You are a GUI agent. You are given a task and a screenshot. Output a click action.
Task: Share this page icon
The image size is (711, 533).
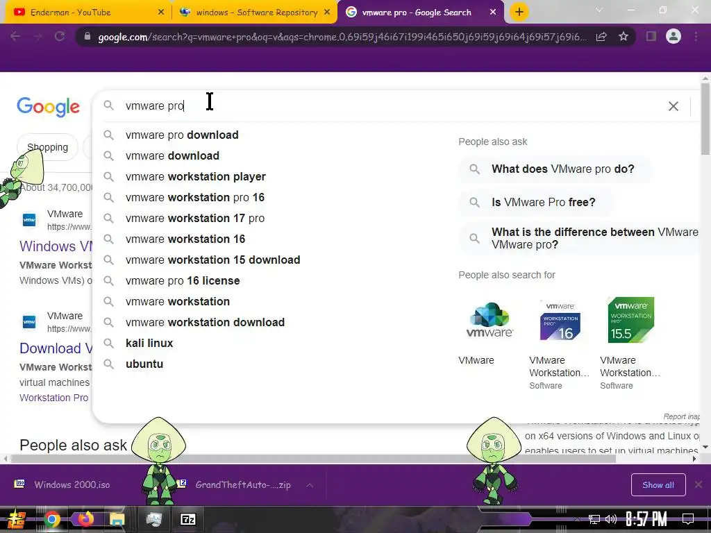601,36
